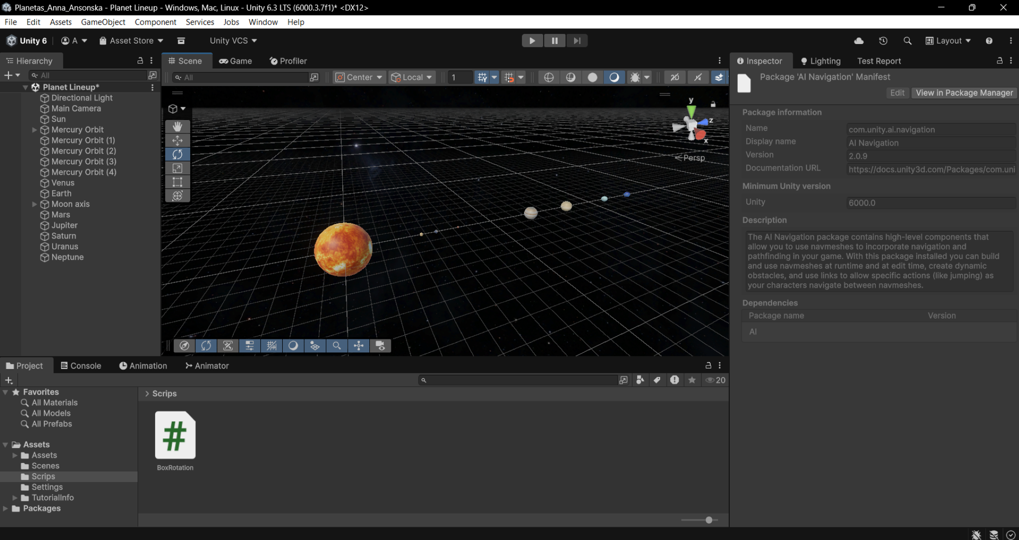The image size is (1019, 540).
Task: Toggle the Inspector lock icon
Action: click(999, 60)
